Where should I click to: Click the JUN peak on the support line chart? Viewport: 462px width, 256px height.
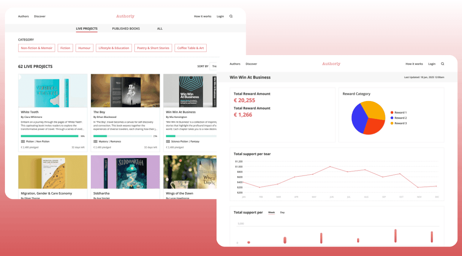click(x=330, y=166)
